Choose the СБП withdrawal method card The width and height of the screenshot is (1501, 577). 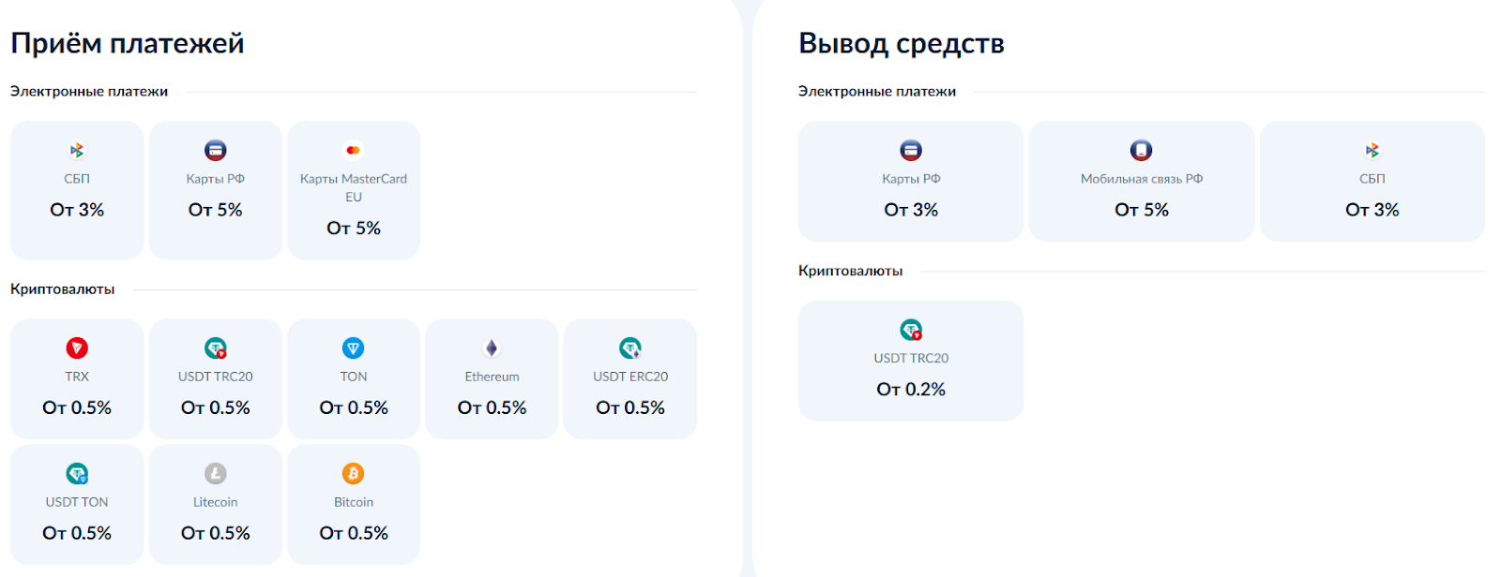click(1372, 182)
